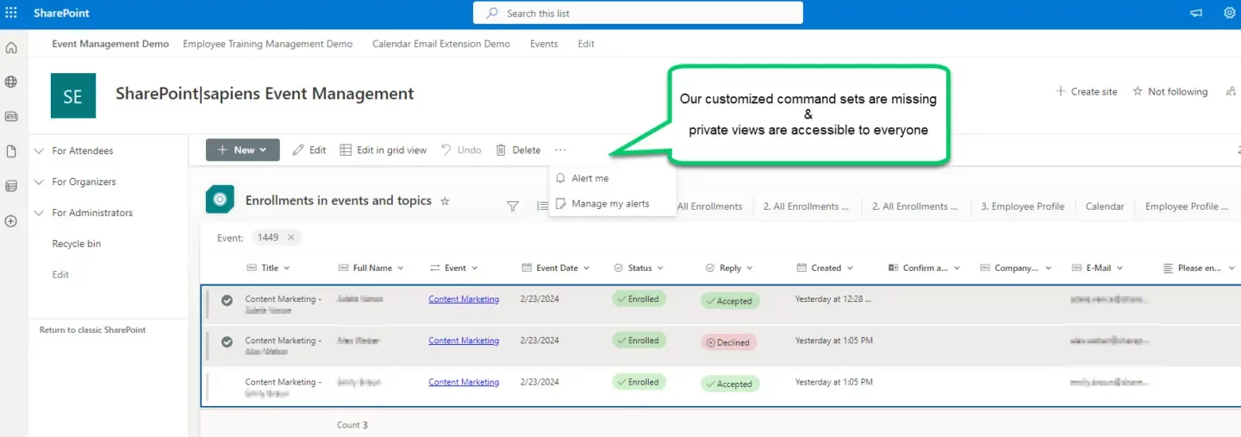Click the Declined reply pill
The width and height of the screenshot is (1241, 437).
click(x=729, y=342)
